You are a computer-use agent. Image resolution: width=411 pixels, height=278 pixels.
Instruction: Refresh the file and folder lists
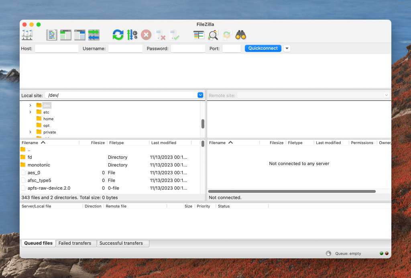(118, 35)
